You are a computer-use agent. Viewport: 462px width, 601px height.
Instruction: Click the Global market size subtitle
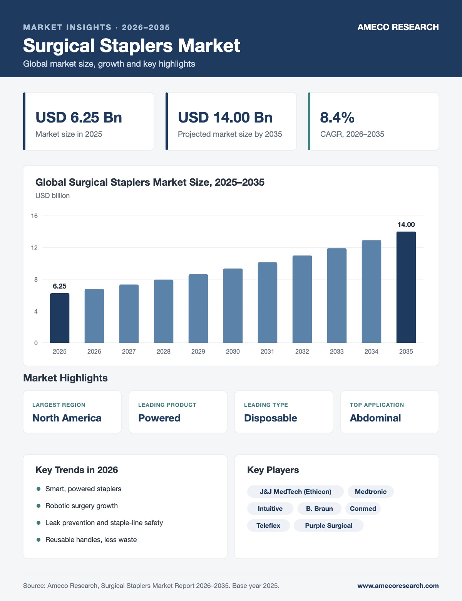click(109, 64)
